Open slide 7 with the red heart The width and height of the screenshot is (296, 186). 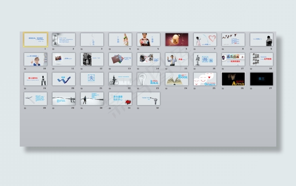pyautogui.click(x=205, y=39)
